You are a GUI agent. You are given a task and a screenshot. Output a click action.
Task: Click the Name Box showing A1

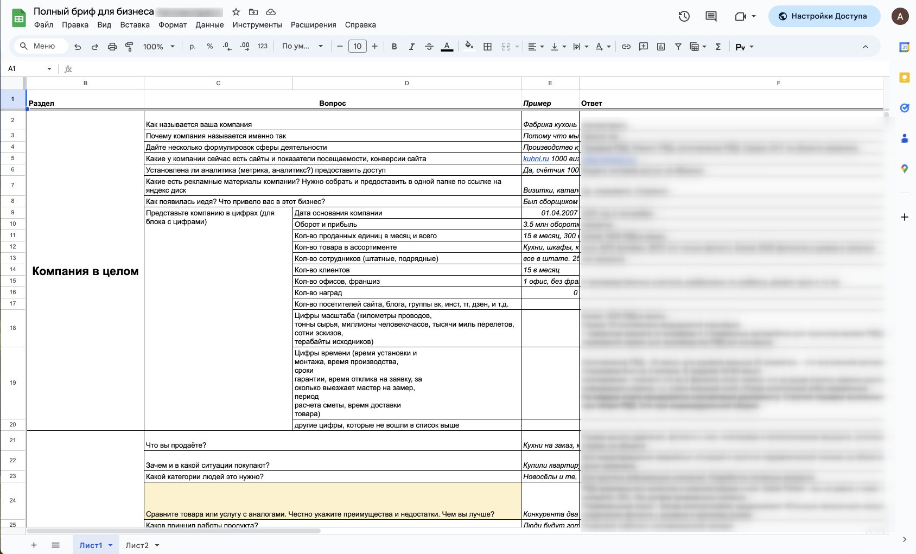click(x=30, y=69)
